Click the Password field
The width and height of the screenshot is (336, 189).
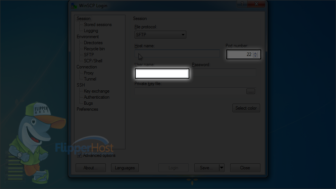point(224,73)
